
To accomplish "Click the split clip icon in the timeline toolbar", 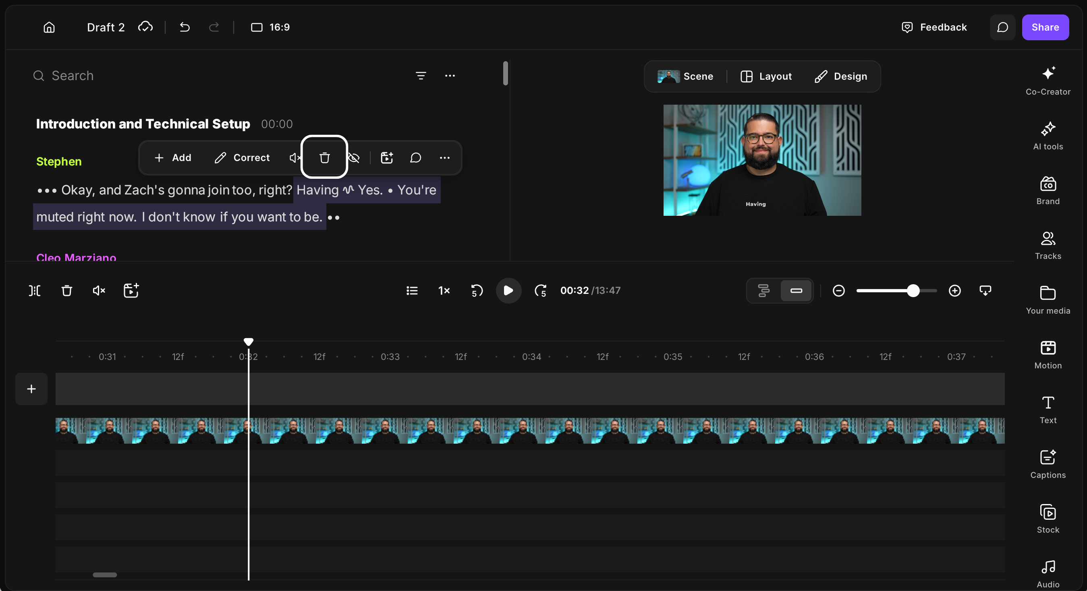I will (35, 290).
